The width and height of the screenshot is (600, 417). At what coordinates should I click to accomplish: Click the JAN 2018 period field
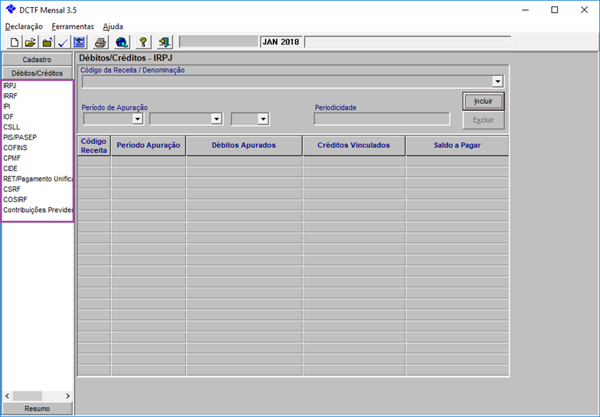click(281, 42)
